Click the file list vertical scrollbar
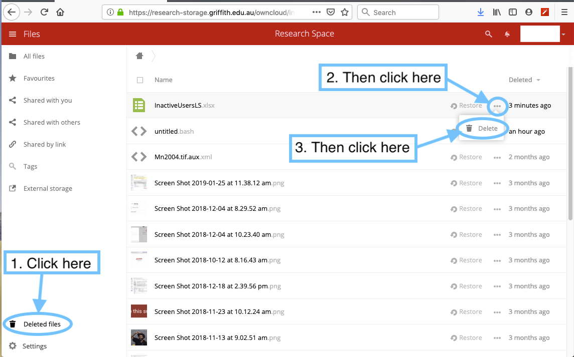Viewport: 574px width, 357px height. (569, 150)
